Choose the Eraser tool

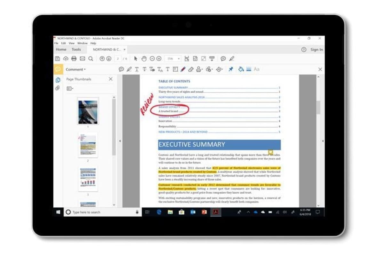click(x=191, y=69)
